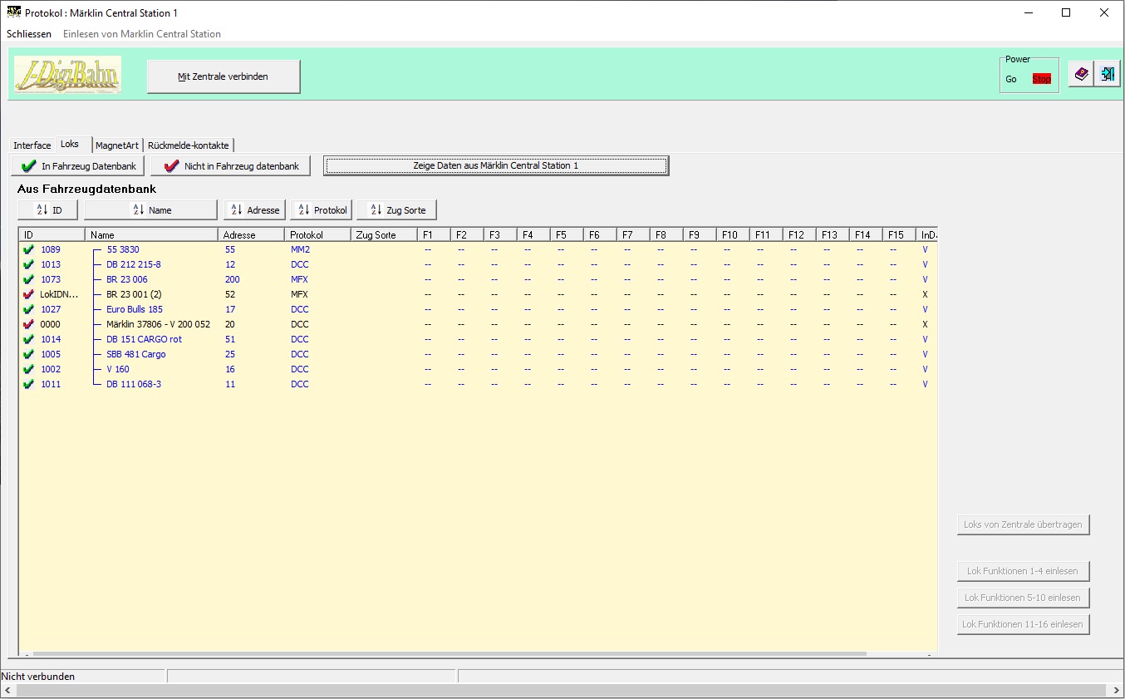1125x699 pixels.
Task: Click the MM2 protocol cell
Action: pos(300,249)
